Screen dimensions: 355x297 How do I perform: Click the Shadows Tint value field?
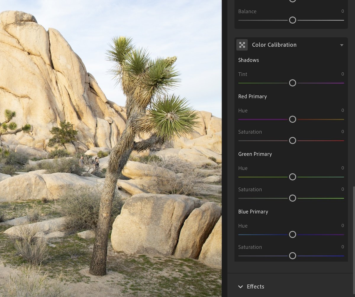click(x=342, y=74)
